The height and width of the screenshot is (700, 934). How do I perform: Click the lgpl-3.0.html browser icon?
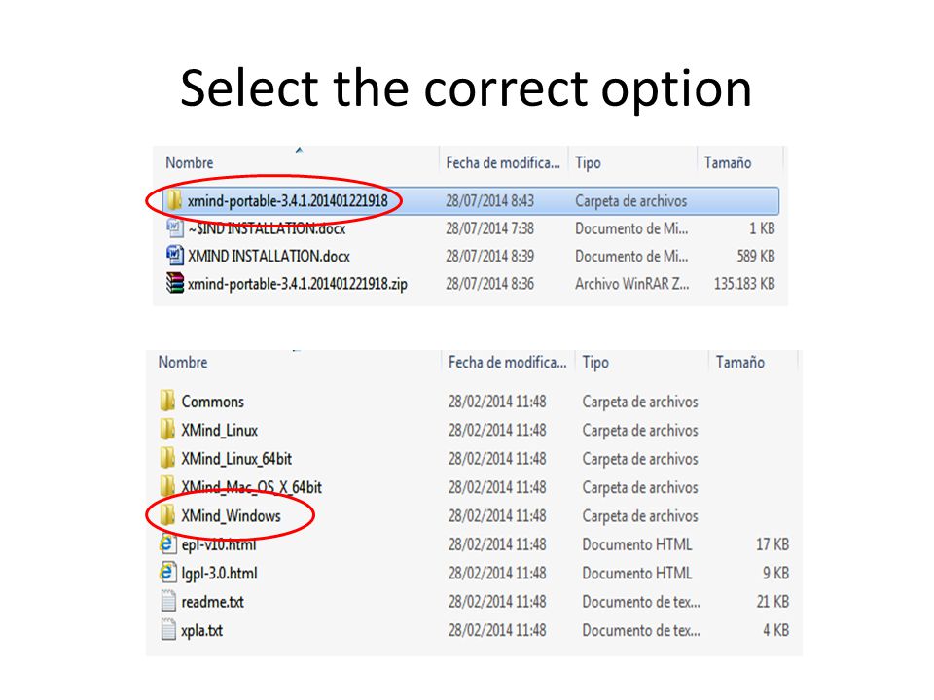tap(168, 572)
